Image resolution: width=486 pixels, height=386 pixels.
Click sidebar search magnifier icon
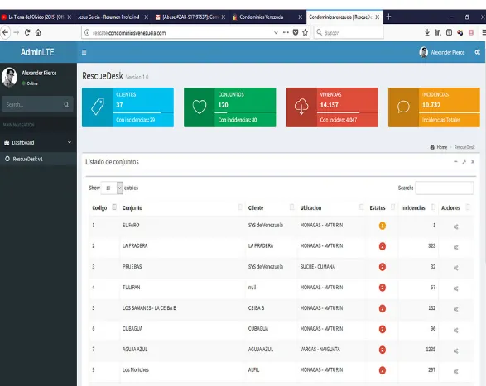(x=66, y=105)
